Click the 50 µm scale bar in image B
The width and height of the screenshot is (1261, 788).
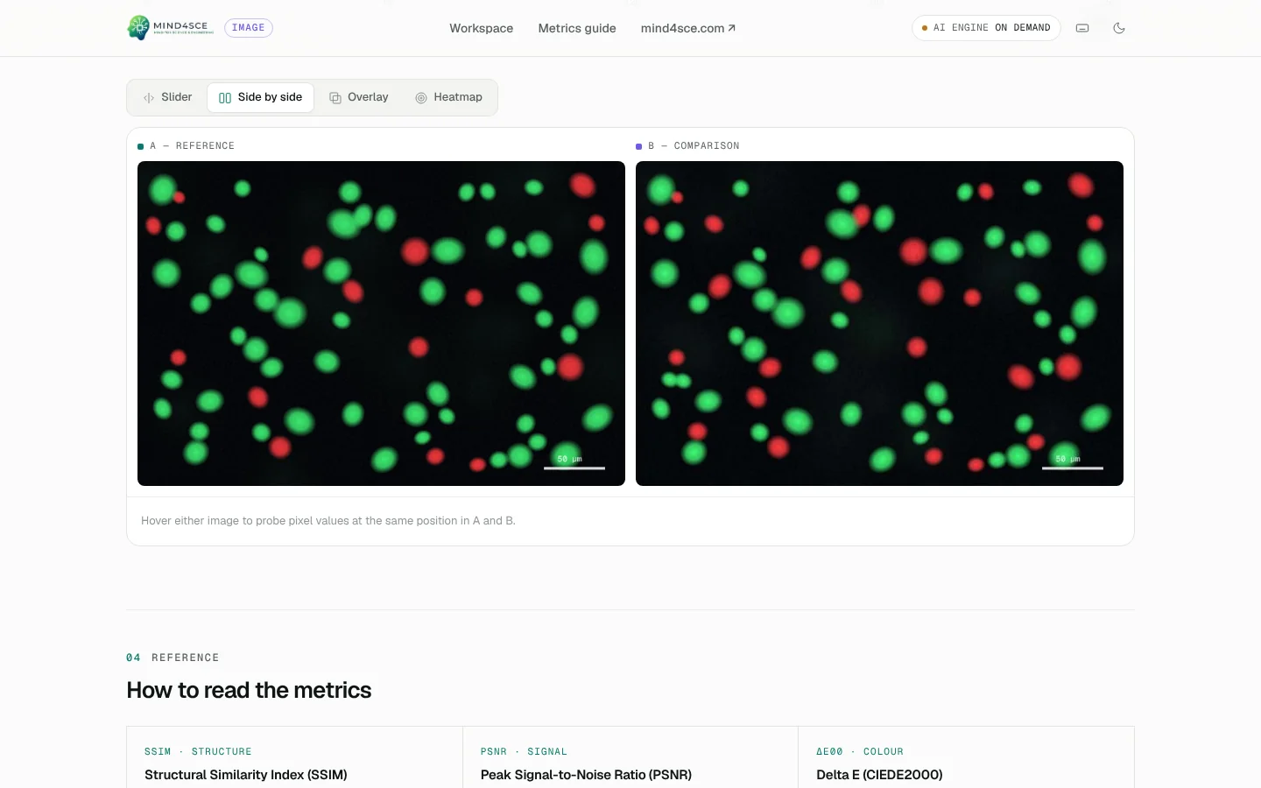[x=1072, y=462]
